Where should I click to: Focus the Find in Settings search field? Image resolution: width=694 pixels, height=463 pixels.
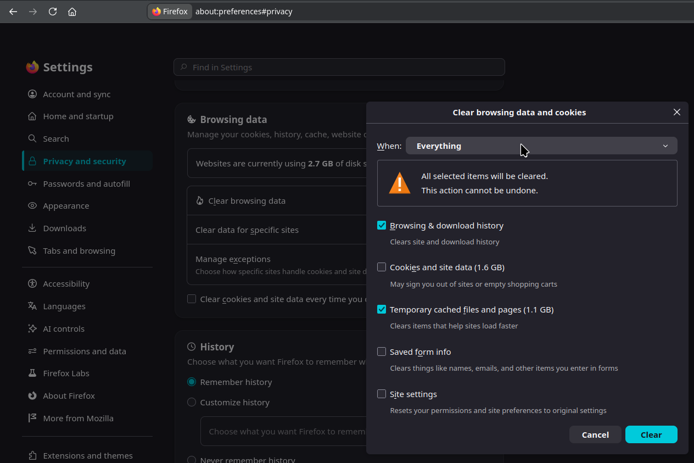pyautogui.click(x=339, y=67)
